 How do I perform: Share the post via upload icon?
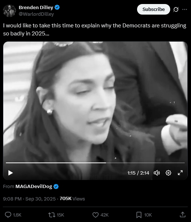(183, 215)
